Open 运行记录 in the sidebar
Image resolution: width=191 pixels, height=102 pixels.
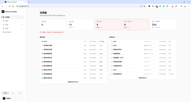[x=12, y=32]
